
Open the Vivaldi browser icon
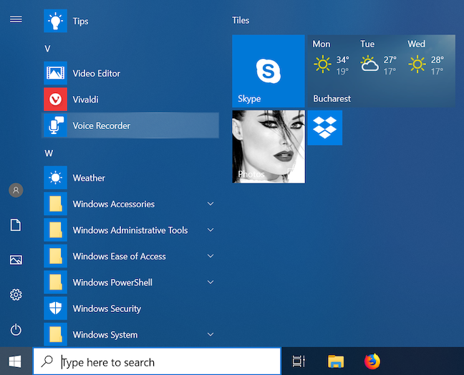(55, 99)
